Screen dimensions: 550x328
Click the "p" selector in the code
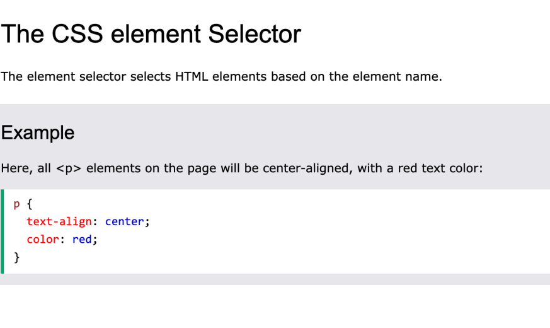[x=16, y=204]
